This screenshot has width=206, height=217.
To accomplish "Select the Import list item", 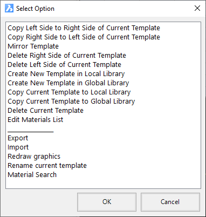I will tap(18, 147).
